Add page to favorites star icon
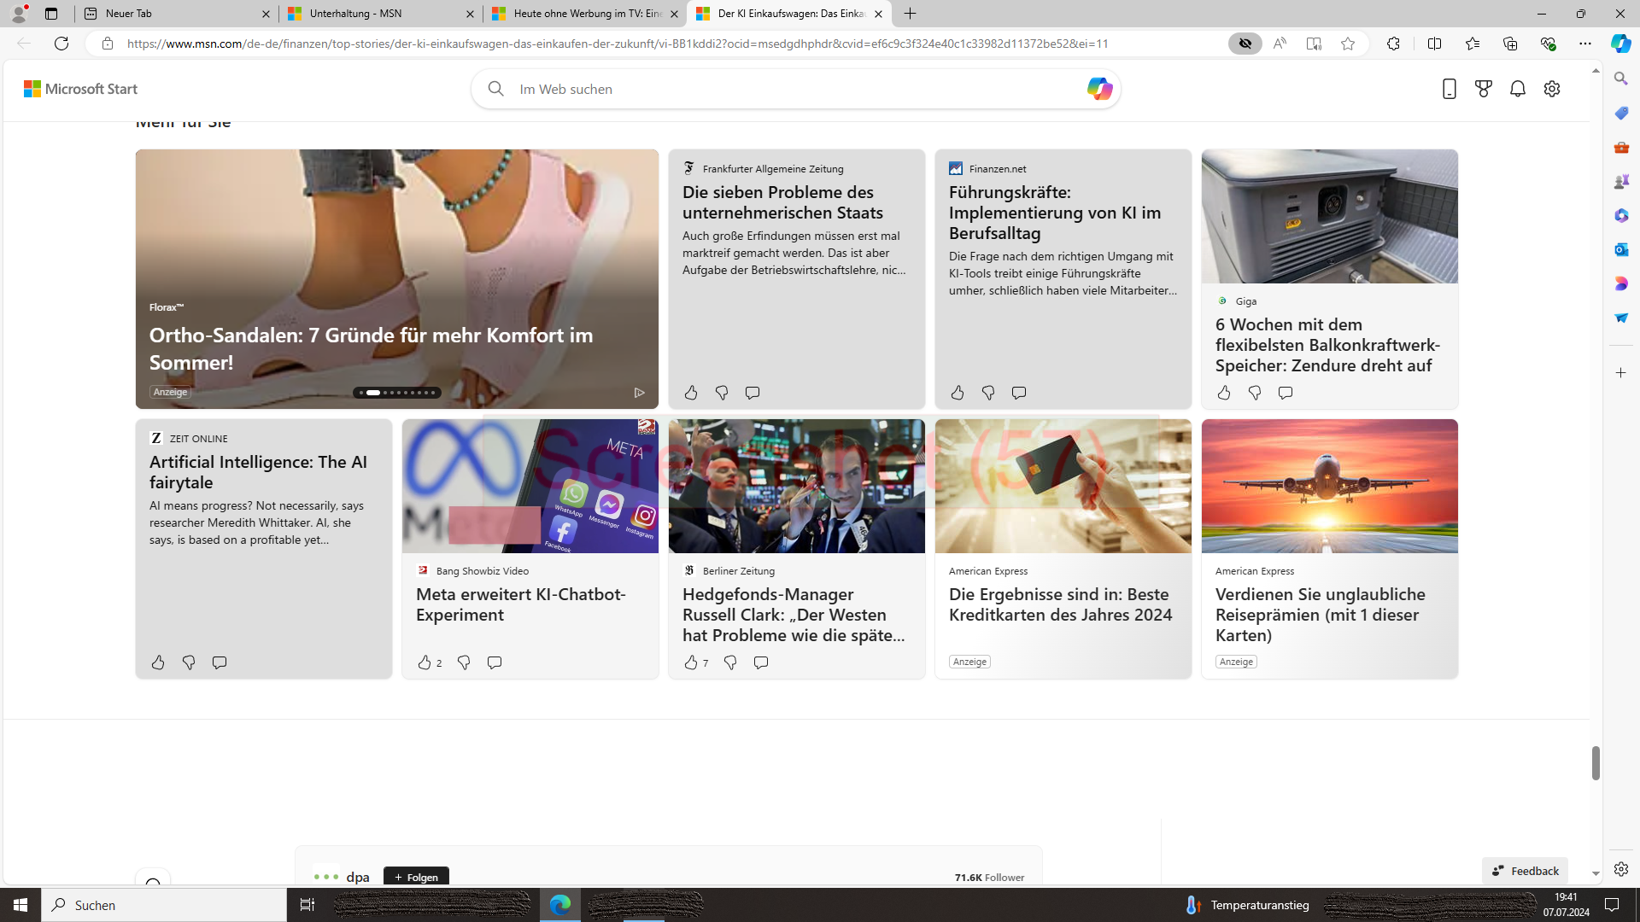Image resolution: width=1640 pixels, height=922 pixels. 1347,44
